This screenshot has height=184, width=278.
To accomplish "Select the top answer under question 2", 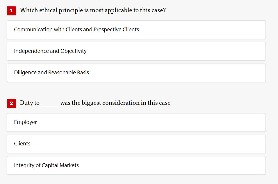I will [x=136, y=122].
